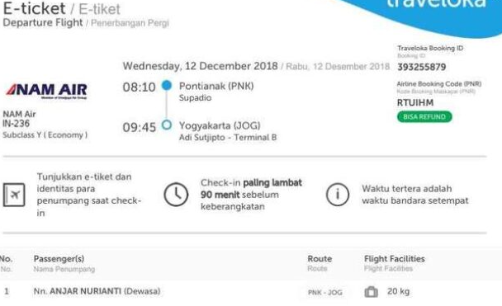Click the Passenger(s) column header
Screen dimensions: 502x306
point(59,259)
